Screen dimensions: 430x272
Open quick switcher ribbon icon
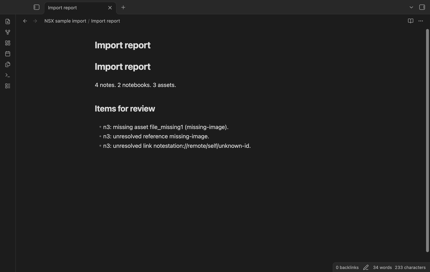(8, 21)
